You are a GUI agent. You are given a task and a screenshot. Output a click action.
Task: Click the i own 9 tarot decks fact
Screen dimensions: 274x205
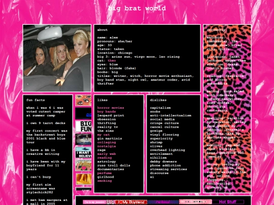[x=46, y=123]
